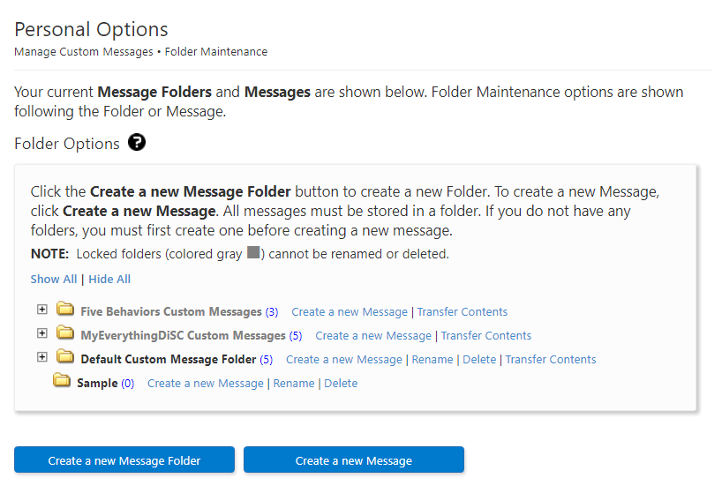Click the Create a new Message Folder button
722x493 pixels.
pyautogui.click(x=124, y=459)
